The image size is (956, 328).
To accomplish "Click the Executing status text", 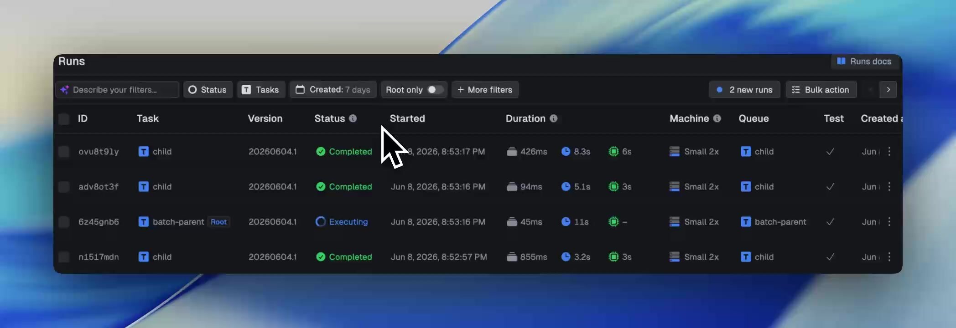I will point(348,222).
